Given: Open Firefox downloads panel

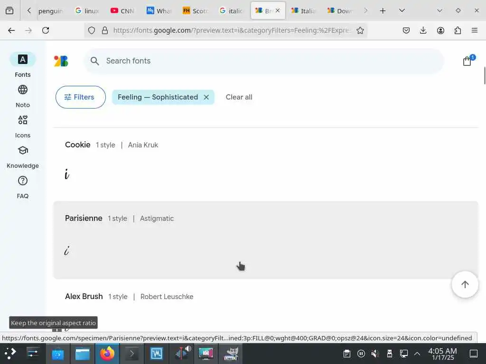Looking at the screenshot, I should pos(423,30).
